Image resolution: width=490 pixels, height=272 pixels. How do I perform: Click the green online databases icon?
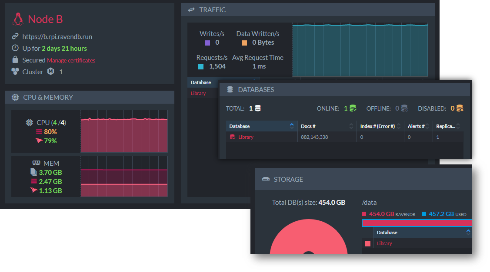353,108
